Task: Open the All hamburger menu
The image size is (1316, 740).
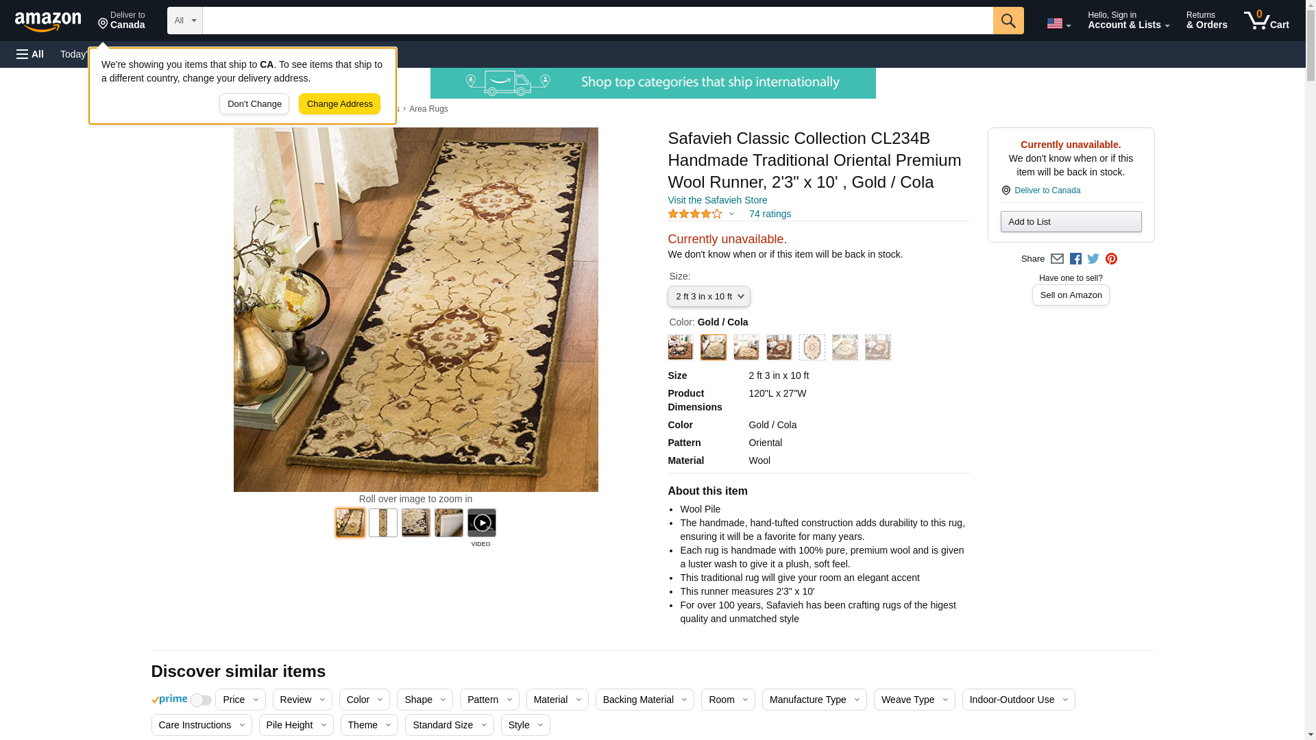Action: [30, 54]
